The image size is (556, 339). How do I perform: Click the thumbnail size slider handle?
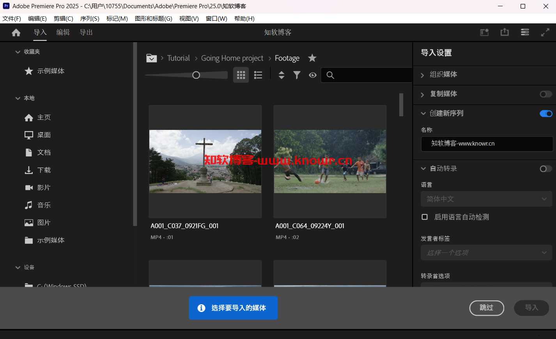point(196,75)
